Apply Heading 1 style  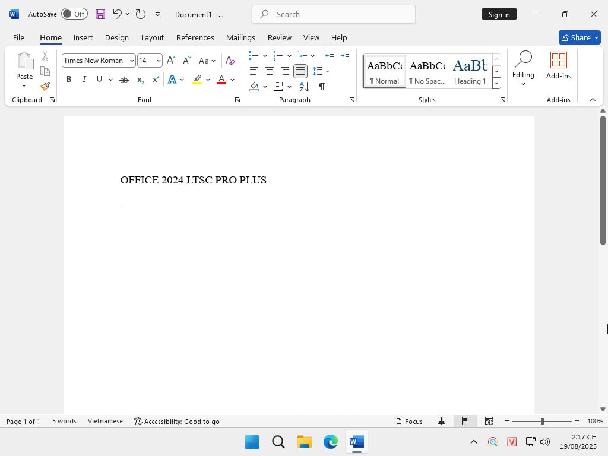click(x=470, y=71)
